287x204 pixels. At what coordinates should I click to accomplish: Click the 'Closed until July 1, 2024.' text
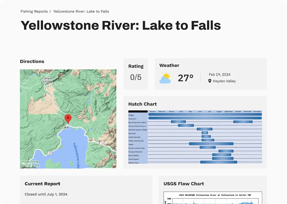point(46,194)
